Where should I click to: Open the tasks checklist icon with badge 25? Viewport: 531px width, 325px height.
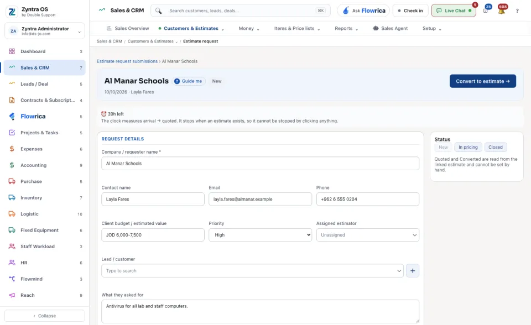[486, 11]
